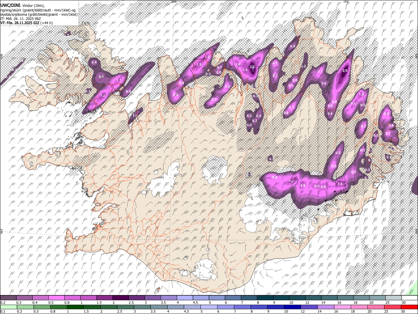Click the '0.2' label in the top legend row
This screenshot has width=418, height=314.
(x=3, y=303)
